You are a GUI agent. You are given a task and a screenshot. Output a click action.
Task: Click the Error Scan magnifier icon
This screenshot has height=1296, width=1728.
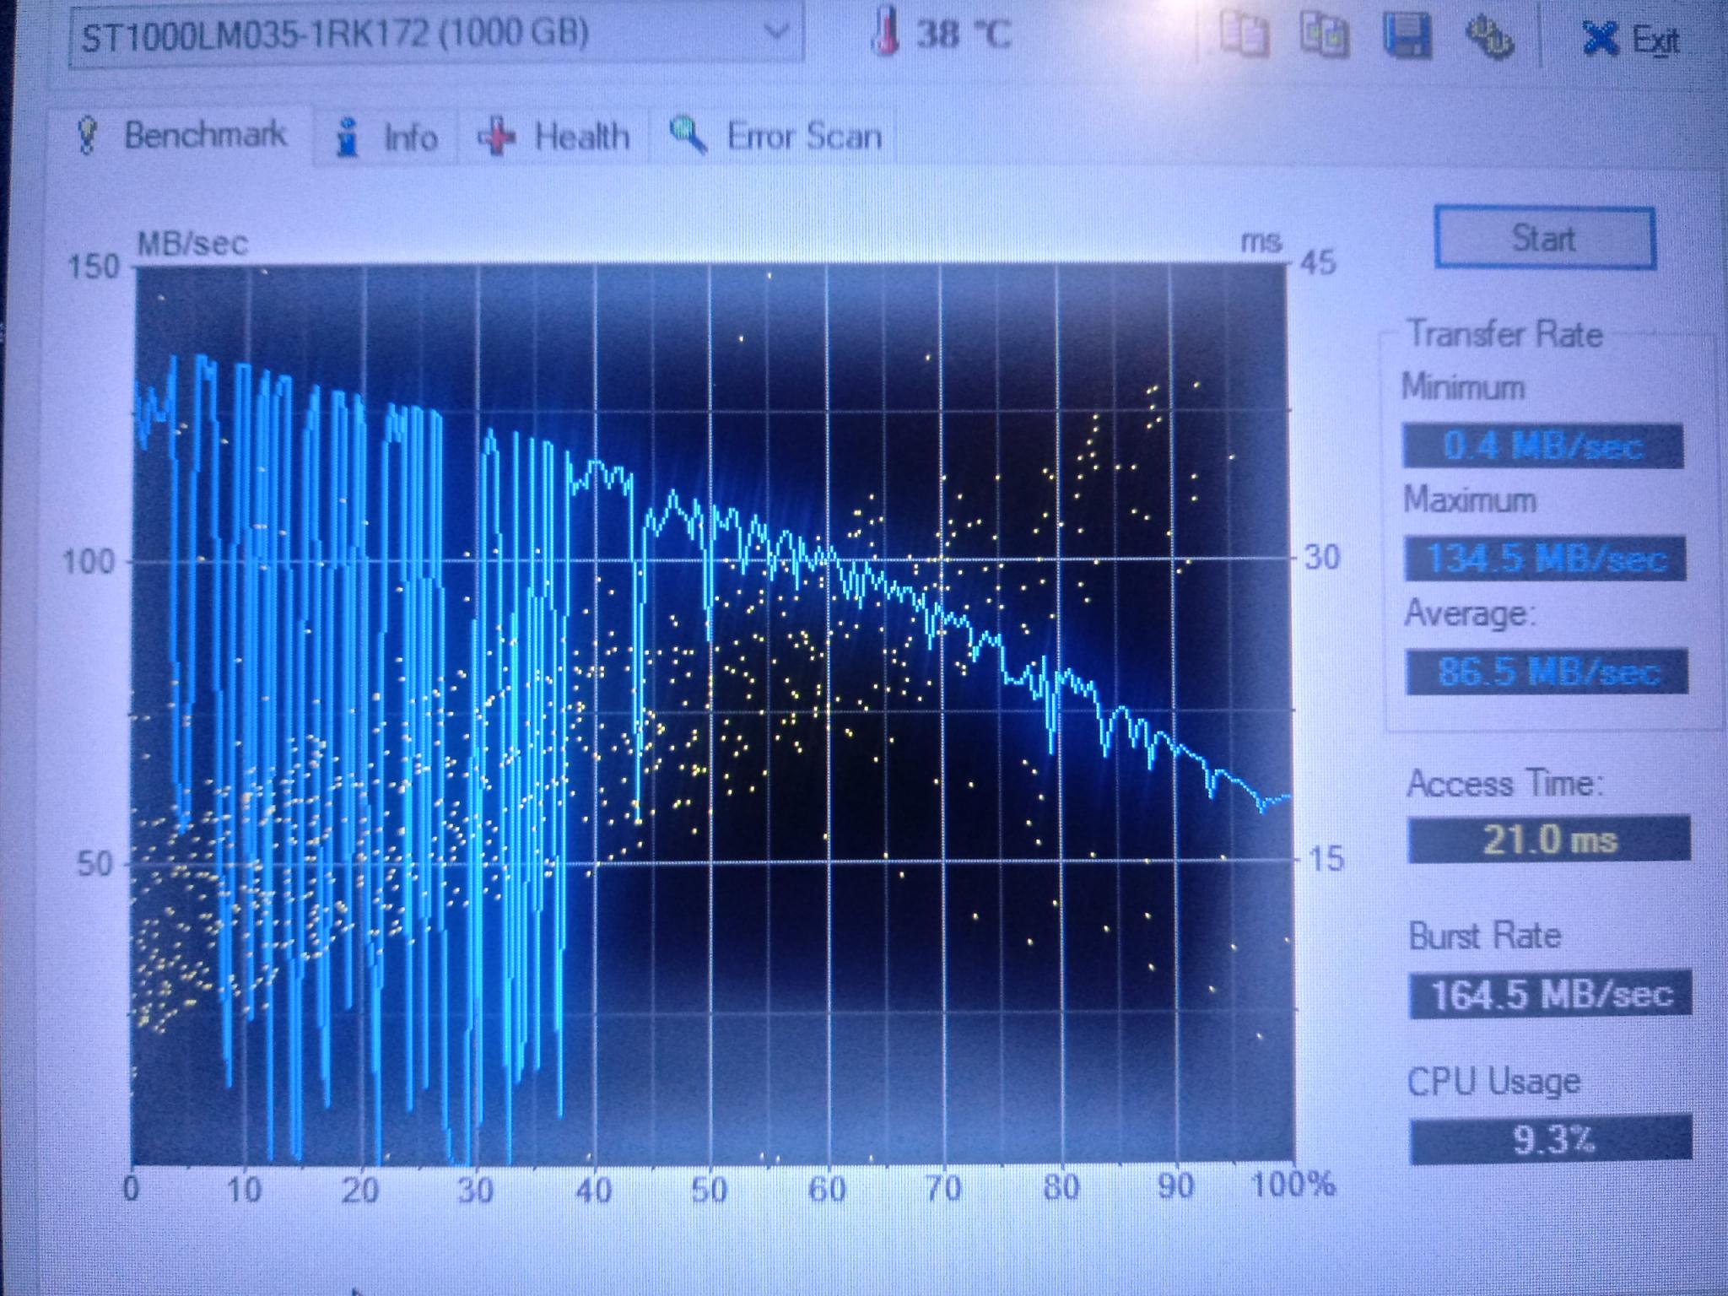click(x=688, y=136)
